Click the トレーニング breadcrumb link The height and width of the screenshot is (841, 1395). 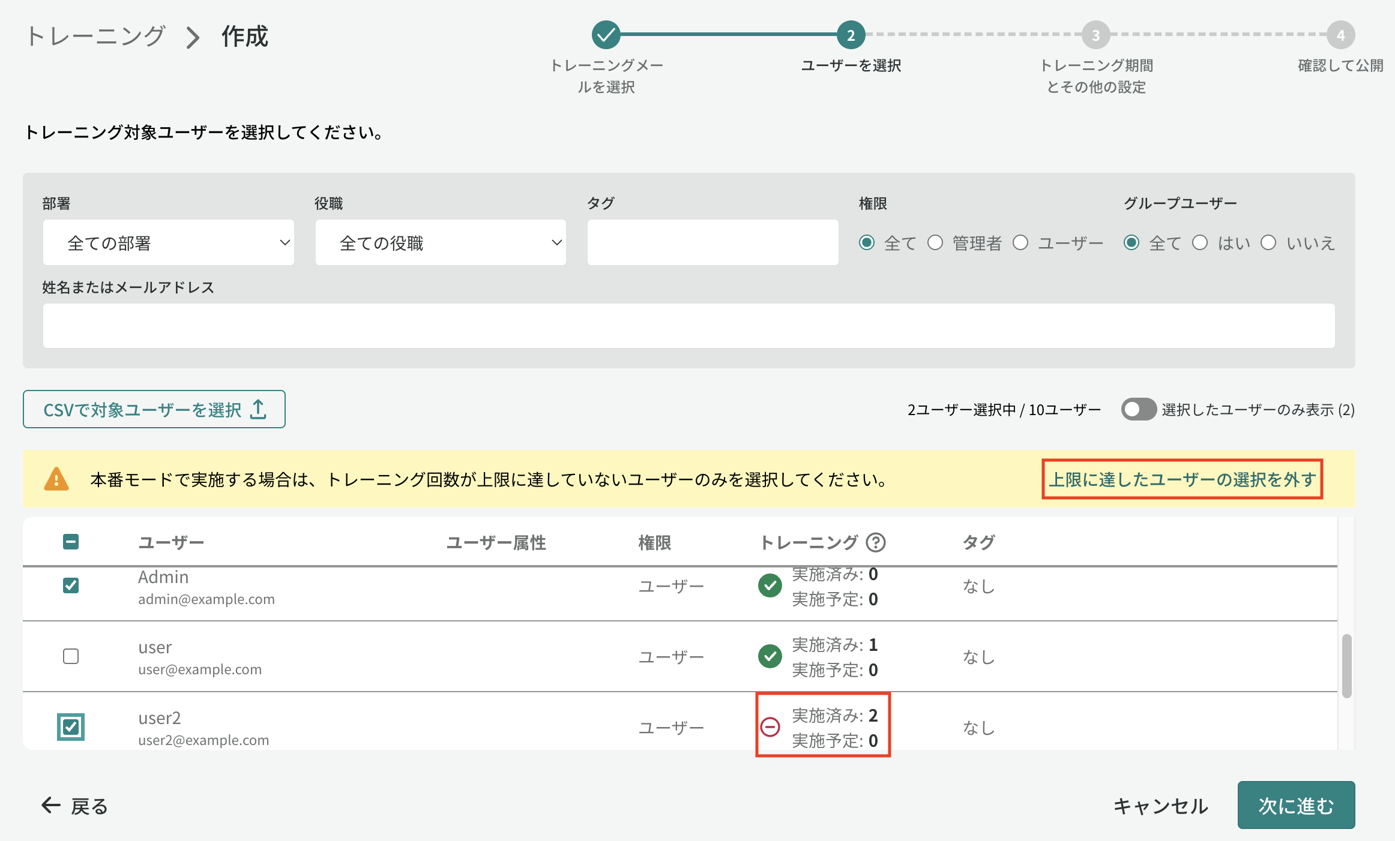[95, 36]
